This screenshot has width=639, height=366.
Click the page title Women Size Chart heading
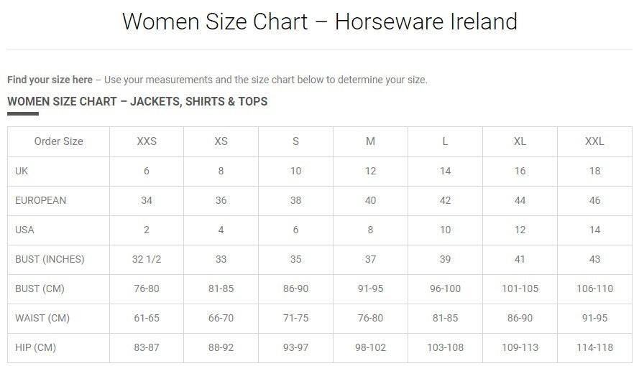[319, 22]
